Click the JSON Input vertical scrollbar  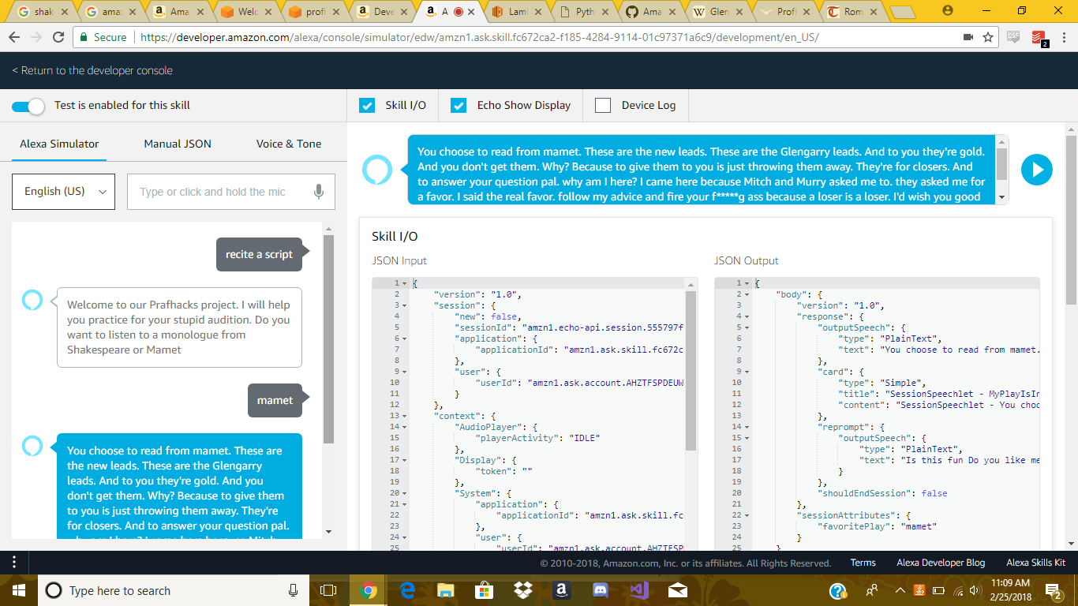click(x=691, y=371)
